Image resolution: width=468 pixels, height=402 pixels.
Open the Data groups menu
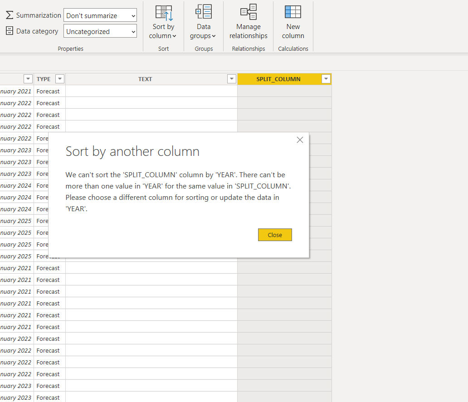[x=204, y=22]
